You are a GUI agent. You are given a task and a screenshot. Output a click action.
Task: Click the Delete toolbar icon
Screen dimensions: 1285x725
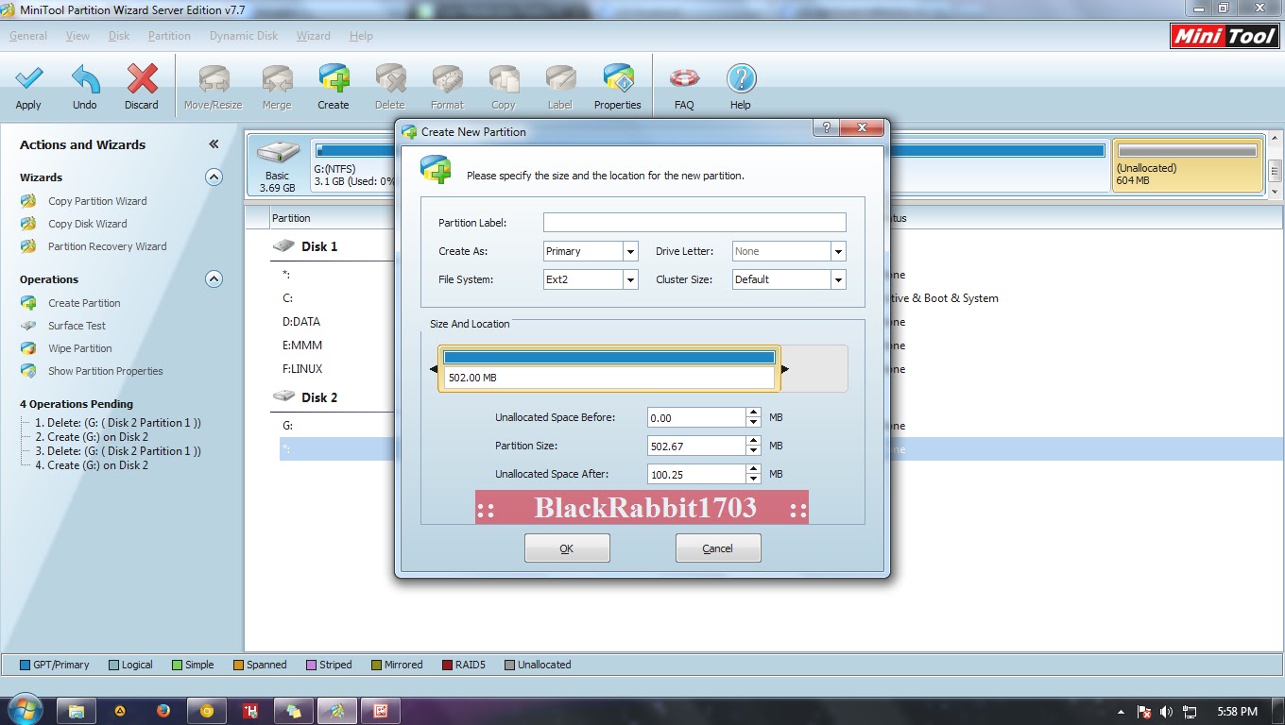tap(389, 79)
